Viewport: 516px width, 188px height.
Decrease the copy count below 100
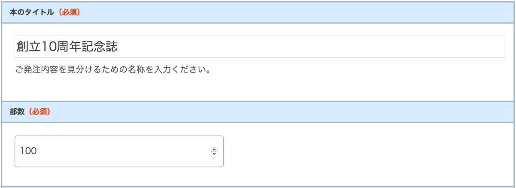(x=214, y=153)
